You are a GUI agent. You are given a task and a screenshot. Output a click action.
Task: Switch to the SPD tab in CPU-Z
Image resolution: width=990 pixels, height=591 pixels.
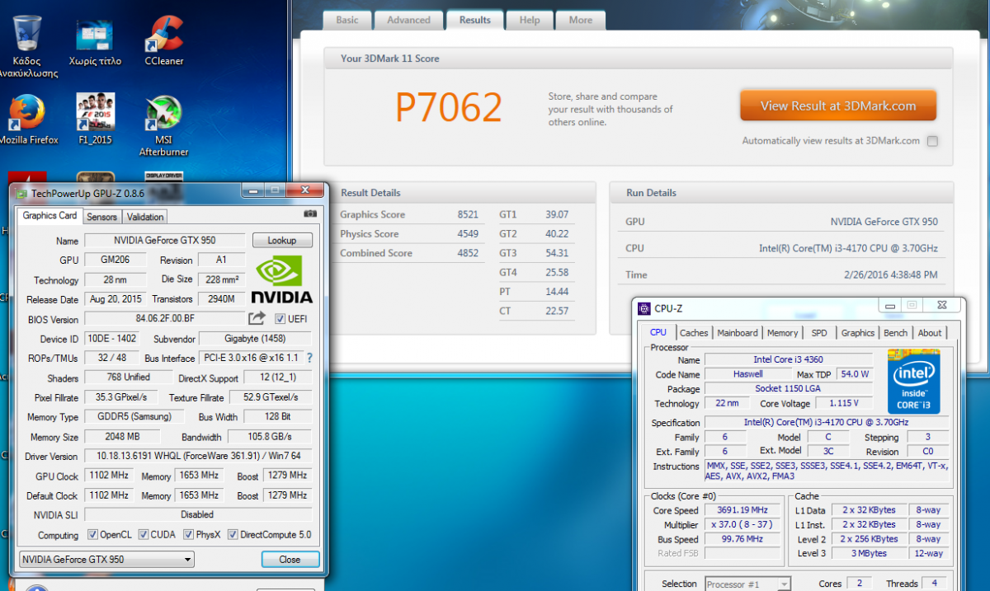[819, 333]
